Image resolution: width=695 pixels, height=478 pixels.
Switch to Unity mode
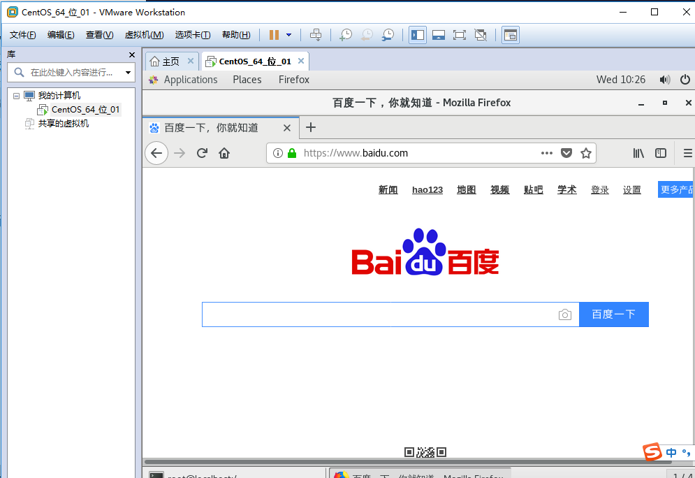pyautogui.click(x=481, y=34)
